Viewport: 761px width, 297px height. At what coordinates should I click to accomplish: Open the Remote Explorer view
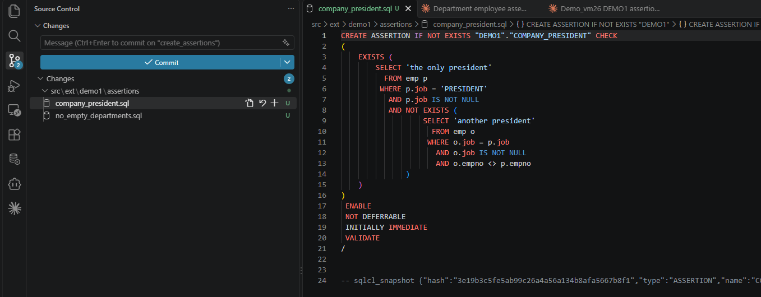point(15,110)
